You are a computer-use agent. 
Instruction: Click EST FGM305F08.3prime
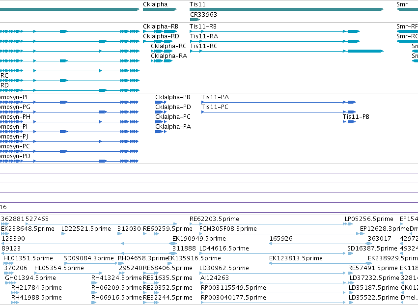point(279,234)
